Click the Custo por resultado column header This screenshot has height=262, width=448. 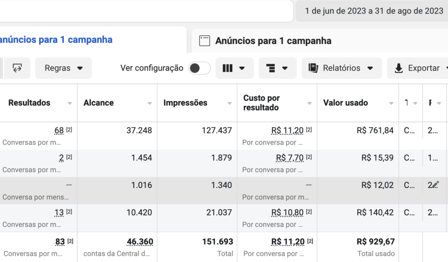[261, 103]
